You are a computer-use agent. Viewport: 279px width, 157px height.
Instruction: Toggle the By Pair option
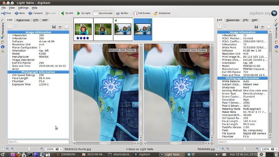click(122, 13)
